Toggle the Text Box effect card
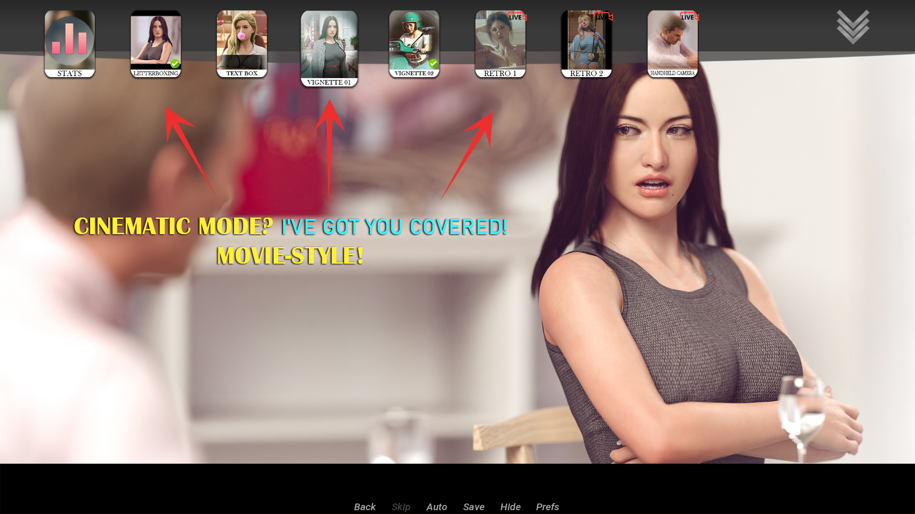Viewport: 915px width, 514px height. 242,44
